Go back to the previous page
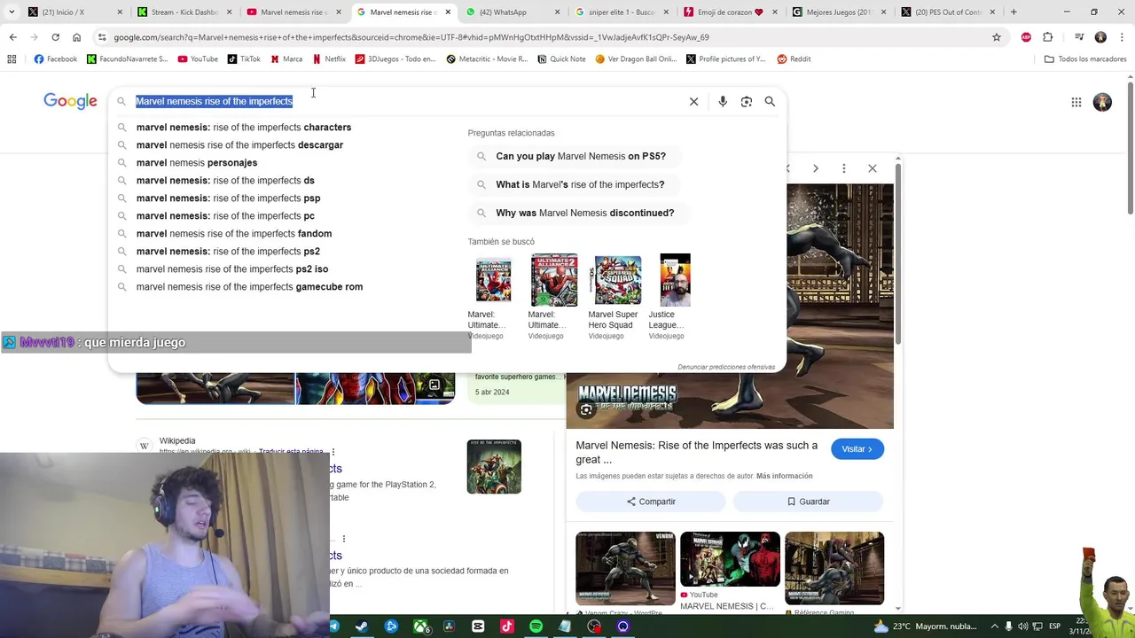Viewport: 1135px width, 638px height. tap(12, 37)
